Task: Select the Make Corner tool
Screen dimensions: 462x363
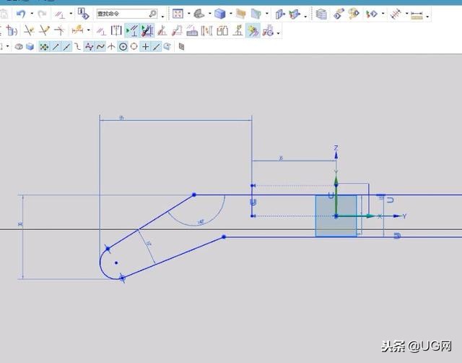Action: (59, 30)
